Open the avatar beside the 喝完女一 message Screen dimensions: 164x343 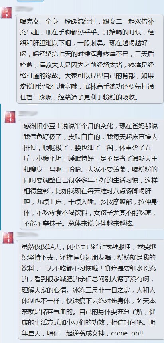(x=6, y=13)
